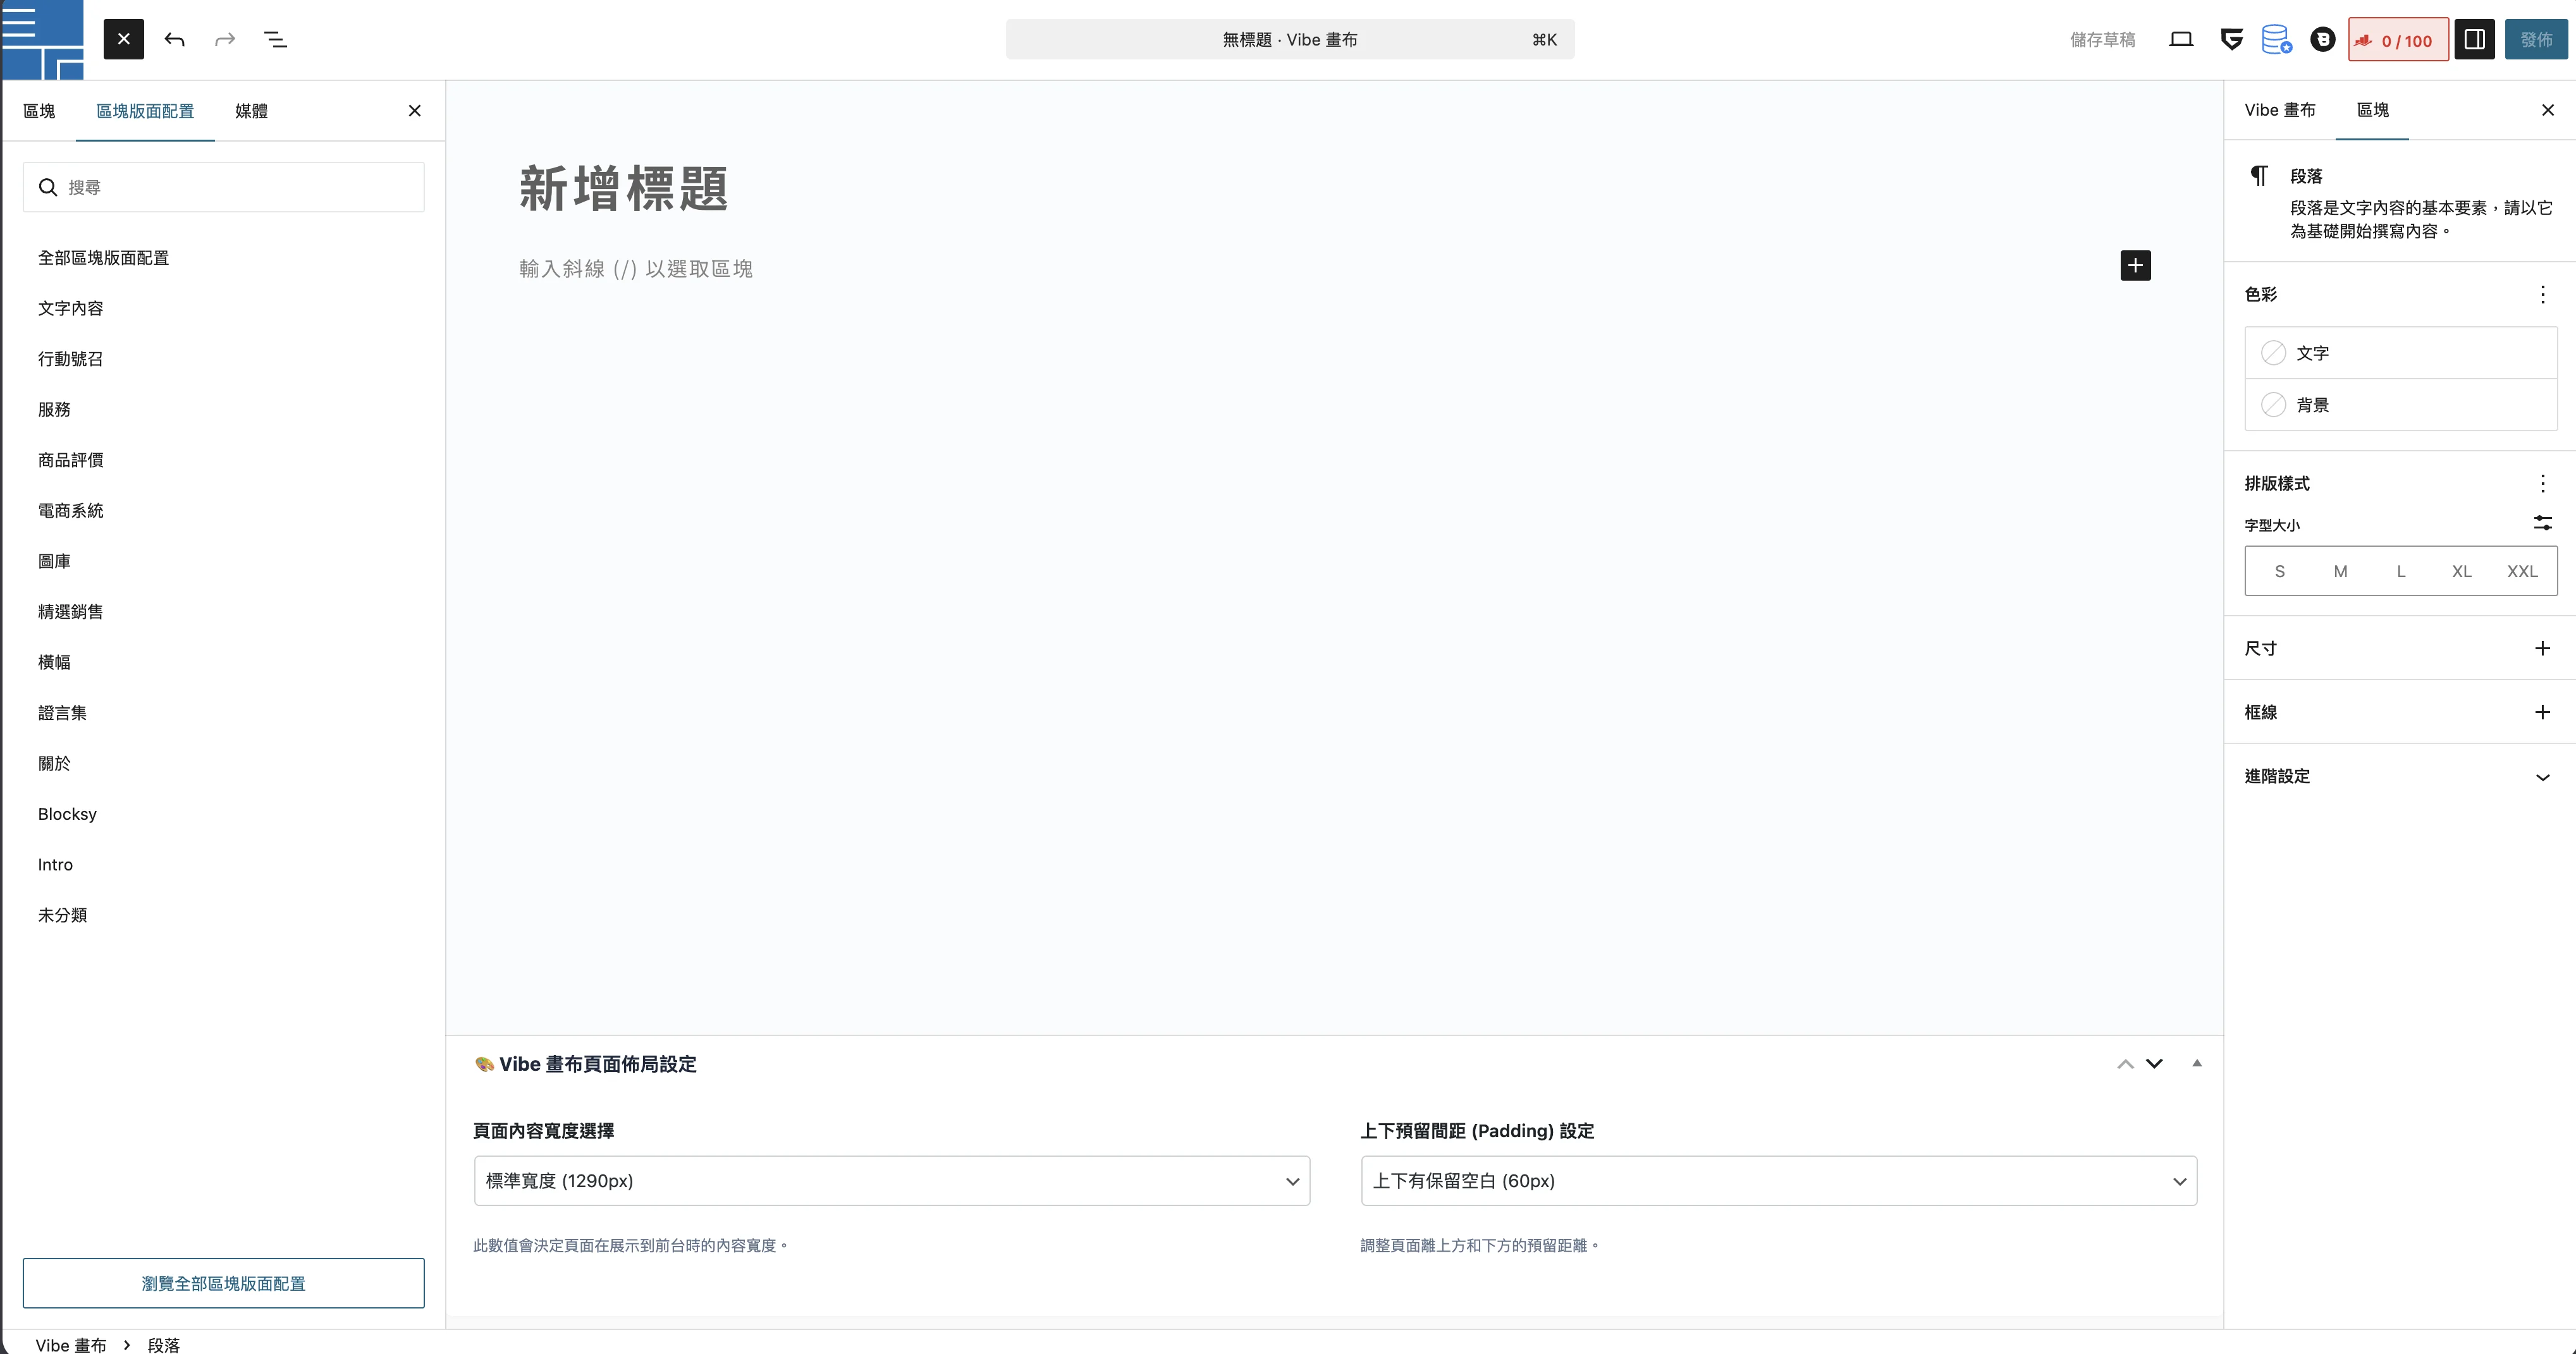Open custom font size settings icon
The image size is (2576, 1354).
point(2542,523)
